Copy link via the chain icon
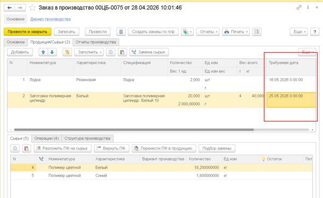This screenshot has height=198, width=323. [299, 8]
